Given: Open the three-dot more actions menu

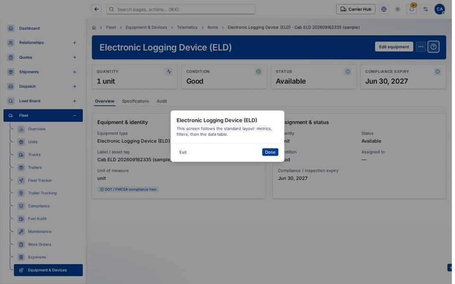Looking at the screenshot, I should tap(421, 47).
